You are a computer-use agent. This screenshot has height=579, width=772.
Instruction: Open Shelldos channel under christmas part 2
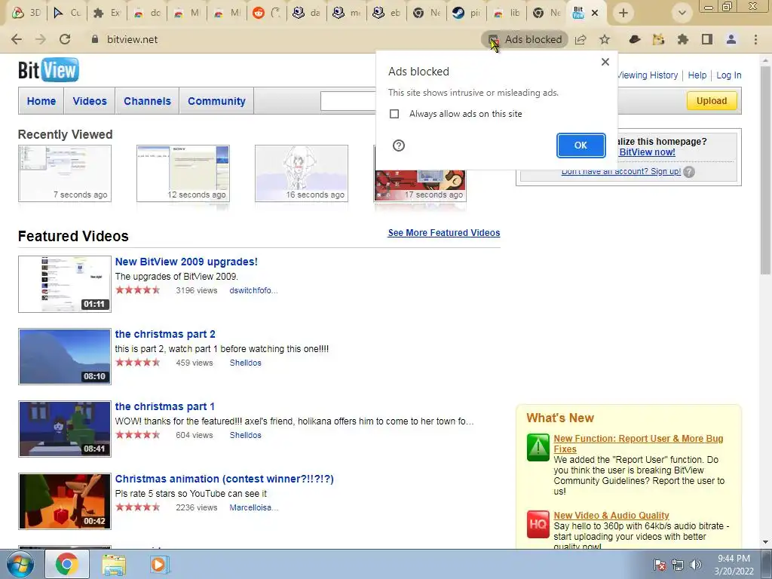click(245, 363)
